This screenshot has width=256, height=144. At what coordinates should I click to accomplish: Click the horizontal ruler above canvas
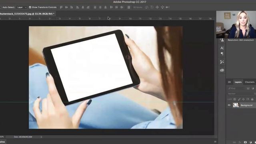107,18
